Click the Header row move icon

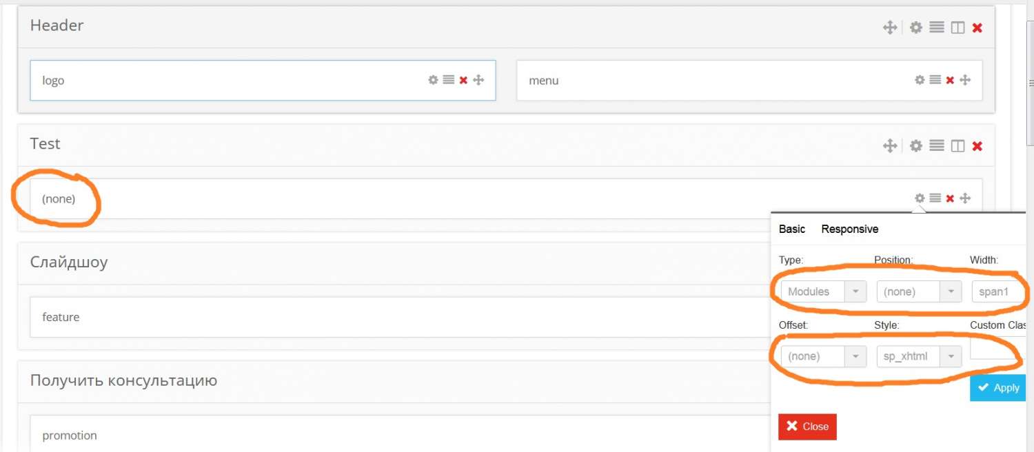[890, 28]
